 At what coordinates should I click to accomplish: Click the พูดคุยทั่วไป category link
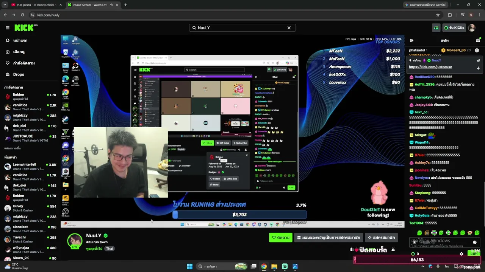click(x=94, y=249)
